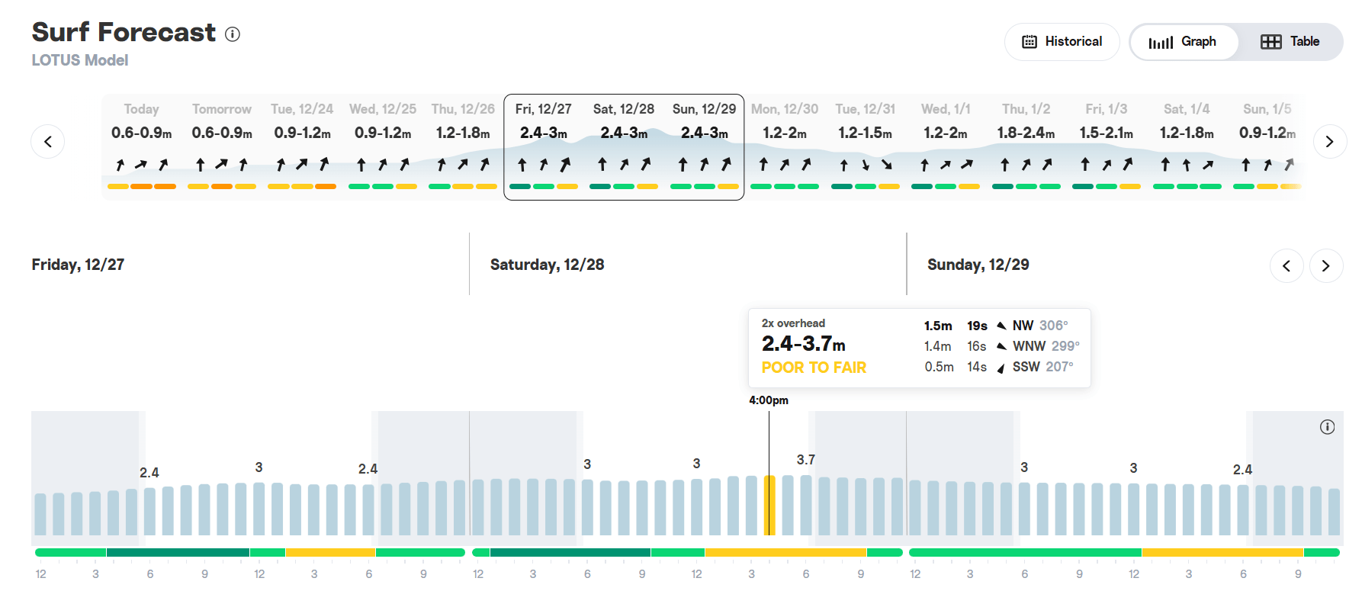Viewport: 1362px width, 591px height.
Task: Advance the day carousel with the right arrow
Action: (x=1329, y=142)
